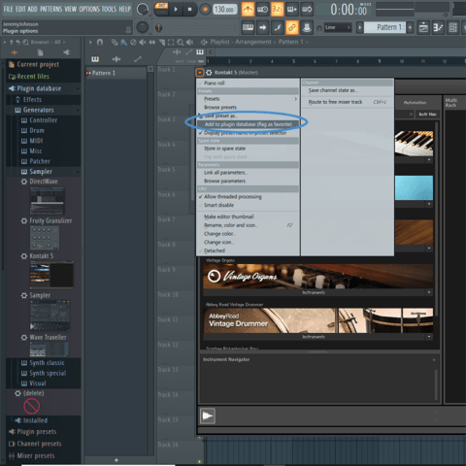This screenshot has width=466, height=466.
Task: Open Recent files in browser
Action: (33, 77)
